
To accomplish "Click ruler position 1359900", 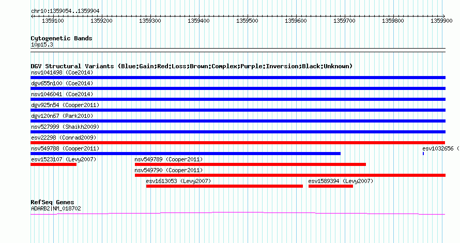I will (441, 21).
